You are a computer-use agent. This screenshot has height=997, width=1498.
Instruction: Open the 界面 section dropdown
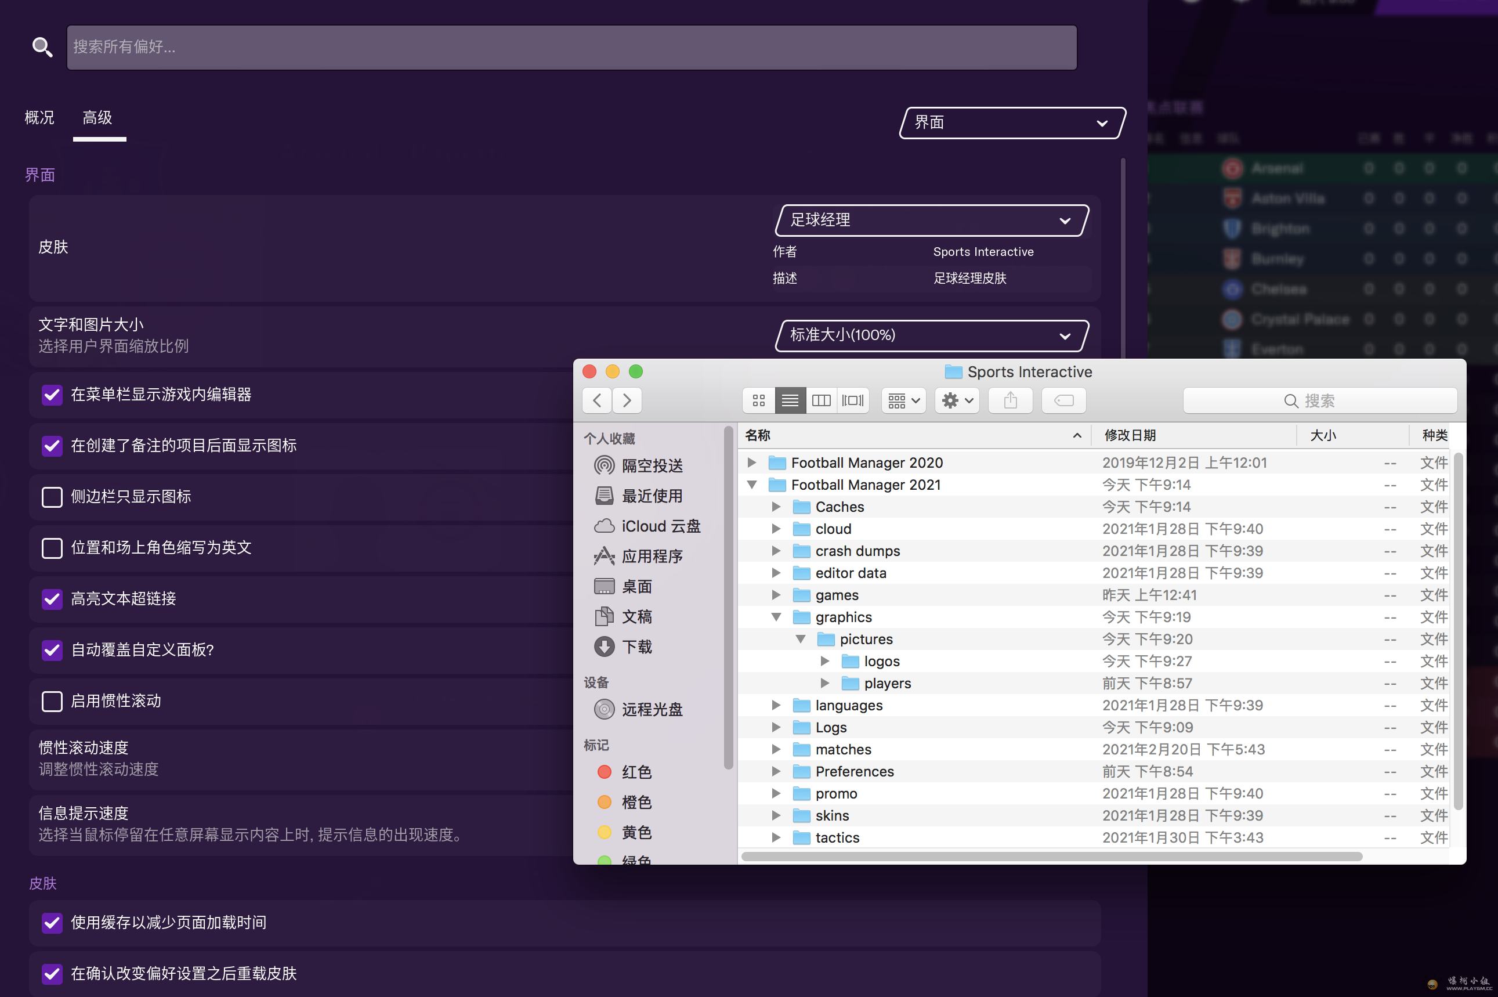pos(1012,122)
